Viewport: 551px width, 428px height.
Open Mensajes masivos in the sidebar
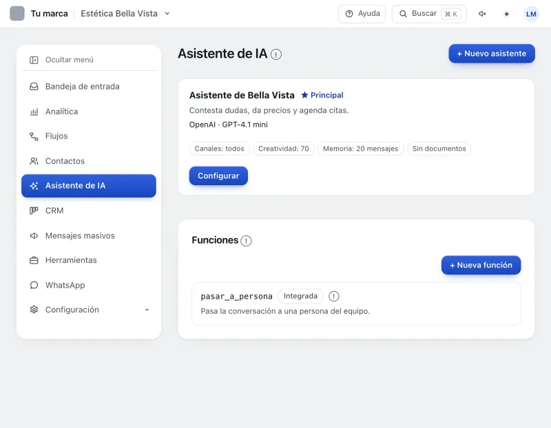click(x=89, y=235)
